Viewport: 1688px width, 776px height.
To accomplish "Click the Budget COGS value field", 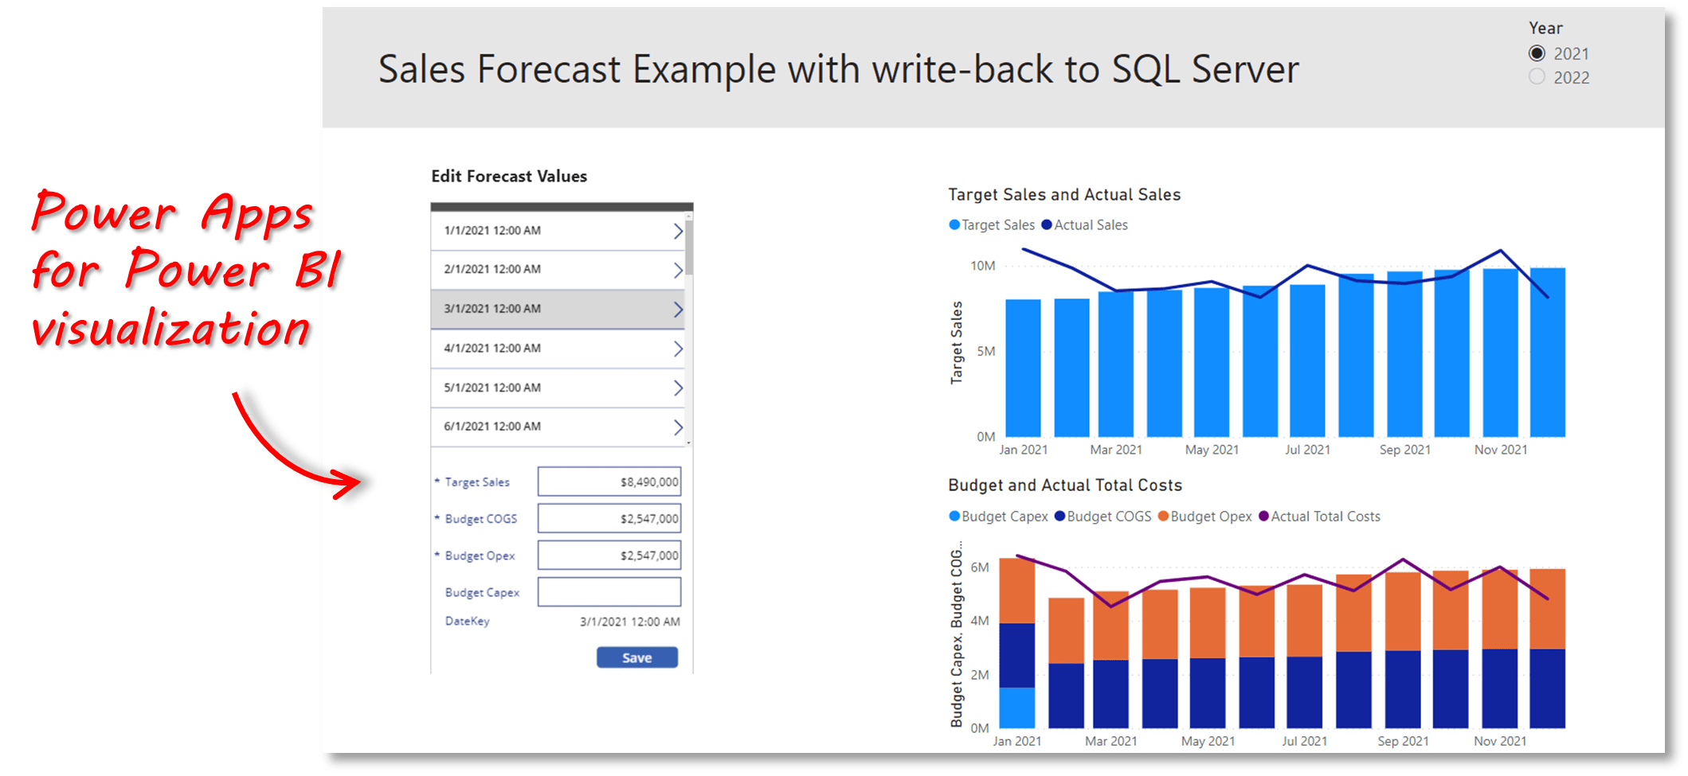I will (609, 518).
